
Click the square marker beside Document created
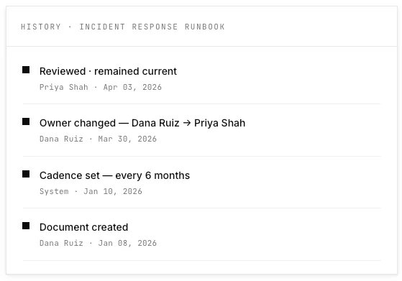(26, 226)
